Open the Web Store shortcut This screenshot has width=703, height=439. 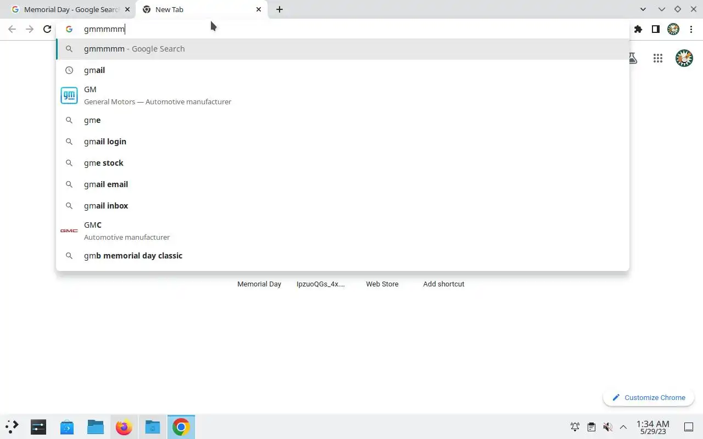pos(382,284)
